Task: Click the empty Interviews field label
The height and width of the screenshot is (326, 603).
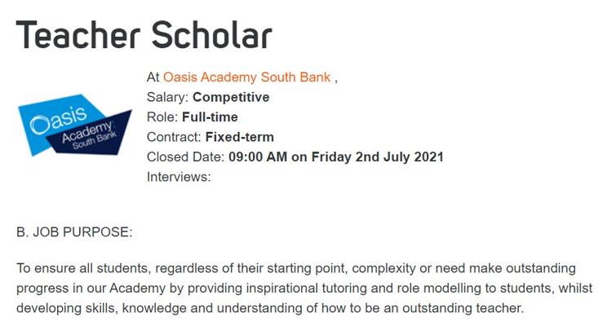Action: tap(179, 177)
